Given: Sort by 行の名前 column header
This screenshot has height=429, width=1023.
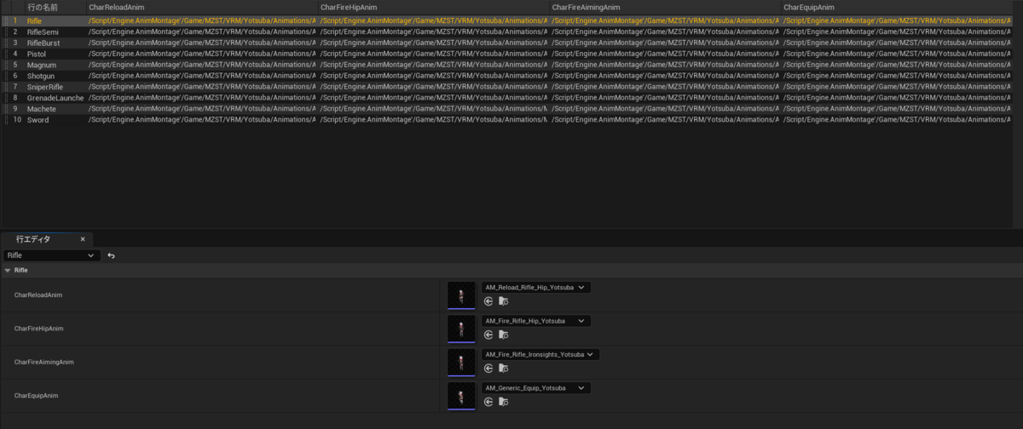Looking at the screenshot, I should coord(54,7).
